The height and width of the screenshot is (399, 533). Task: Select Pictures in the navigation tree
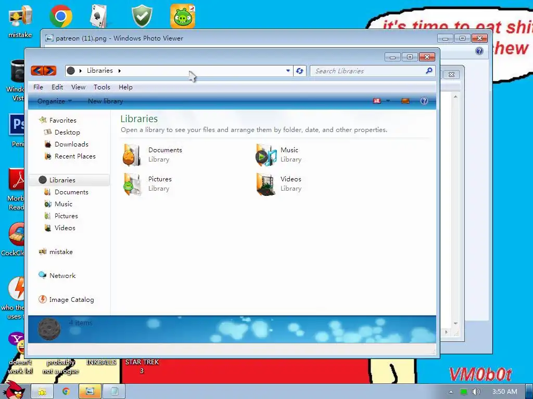(x=61, y=216)
